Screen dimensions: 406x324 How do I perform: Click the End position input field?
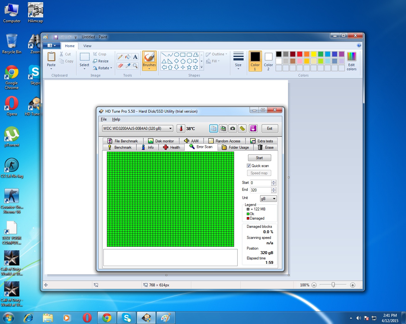point(260,190)
